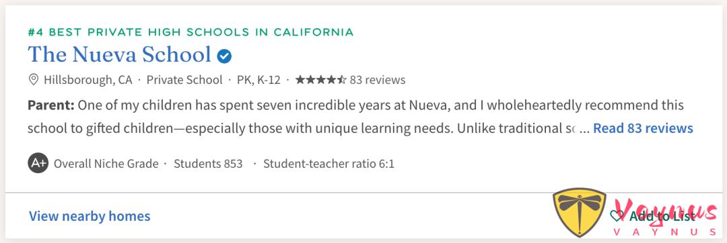Click the blue verified checkmark badge
Image resolution: width=727 pixels, height=243 pixels.
[224, 56]
